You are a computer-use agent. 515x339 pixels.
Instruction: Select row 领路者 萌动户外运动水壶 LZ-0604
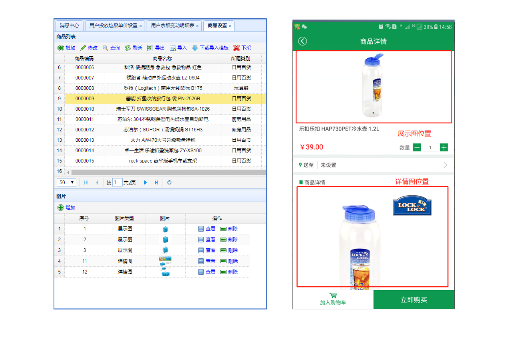click(160, 77)
